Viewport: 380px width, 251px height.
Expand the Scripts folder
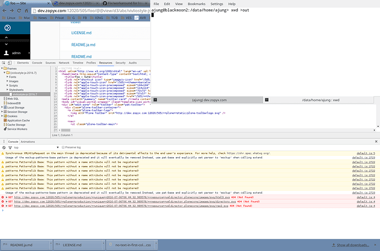(8, 86)
